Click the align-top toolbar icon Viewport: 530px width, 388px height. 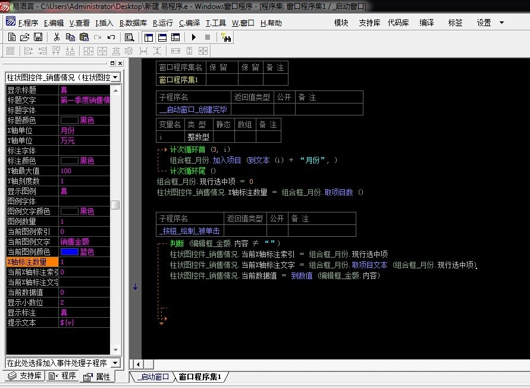(56, 51)
